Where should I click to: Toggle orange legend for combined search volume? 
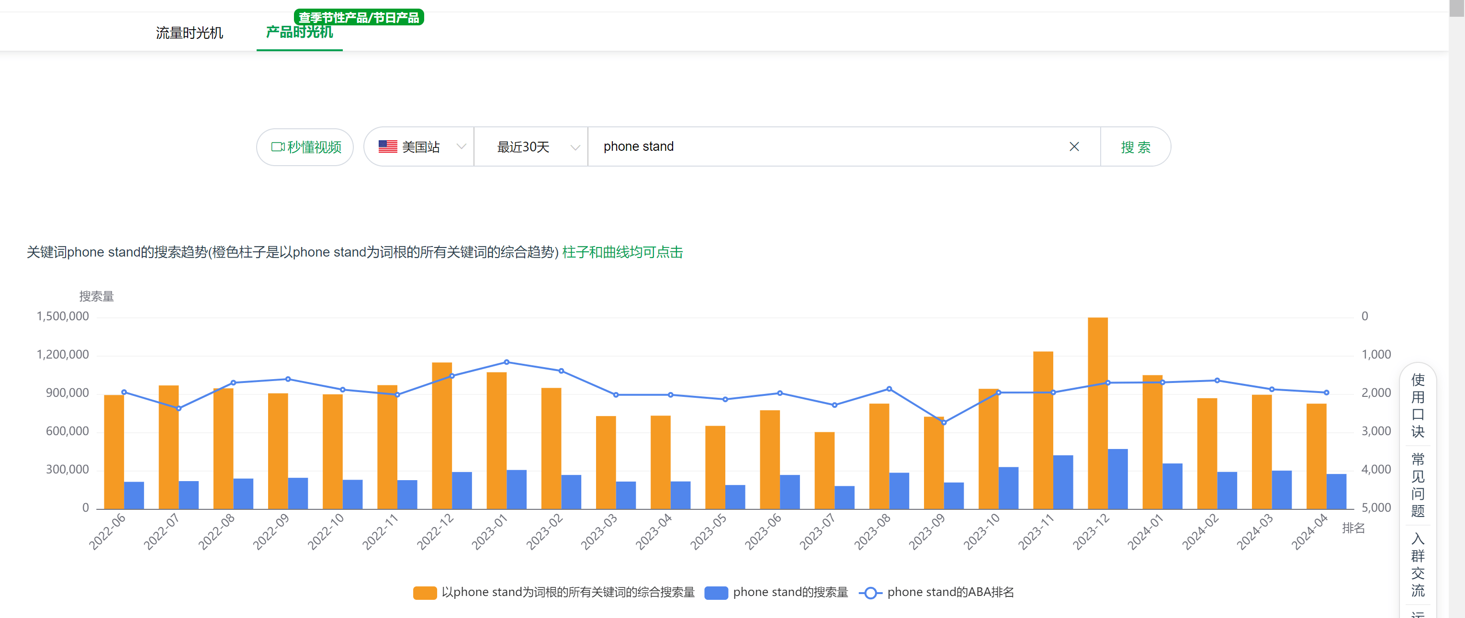(x=425, y=593)
